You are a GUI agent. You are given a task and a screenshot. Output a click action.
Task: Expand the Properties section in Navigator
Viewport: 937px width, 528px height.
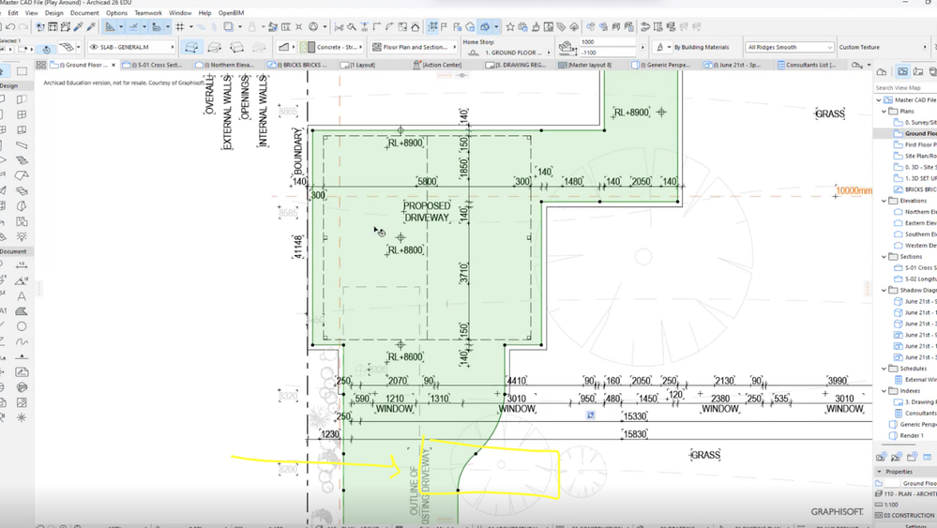[x=880, y=472]
